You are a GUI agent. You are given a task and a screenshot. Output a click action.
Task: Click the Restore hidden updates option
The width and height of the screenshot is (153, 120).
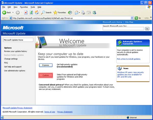(x=14, y=55)
